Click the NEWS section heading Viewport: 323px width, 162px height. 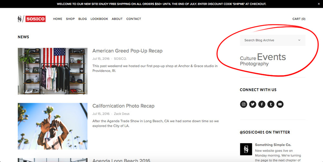tap(23, 37)
